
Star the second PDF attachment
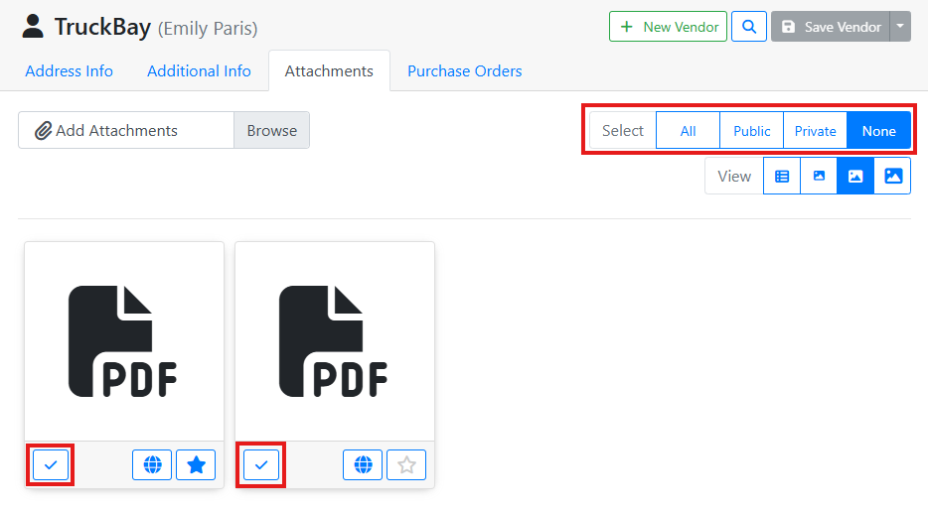(x=406, y=464)
